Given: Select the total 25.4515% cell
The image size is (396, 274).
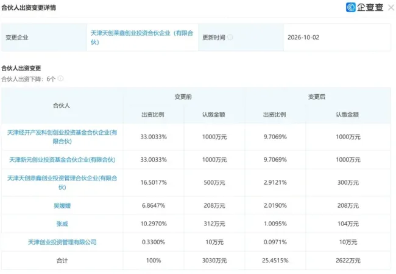Looking at the screenshot, I should click(x=275, y=261).
